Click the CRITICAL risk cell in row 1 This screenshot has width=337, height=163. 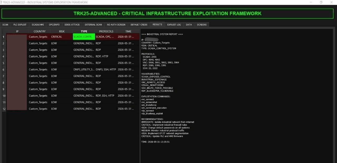(x=62, y=37)
